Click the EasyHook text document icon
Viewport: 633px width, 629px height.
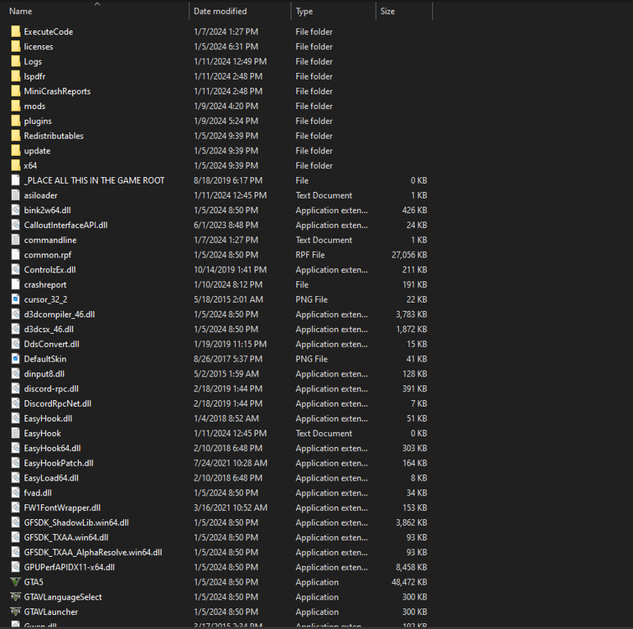point(15,434)
